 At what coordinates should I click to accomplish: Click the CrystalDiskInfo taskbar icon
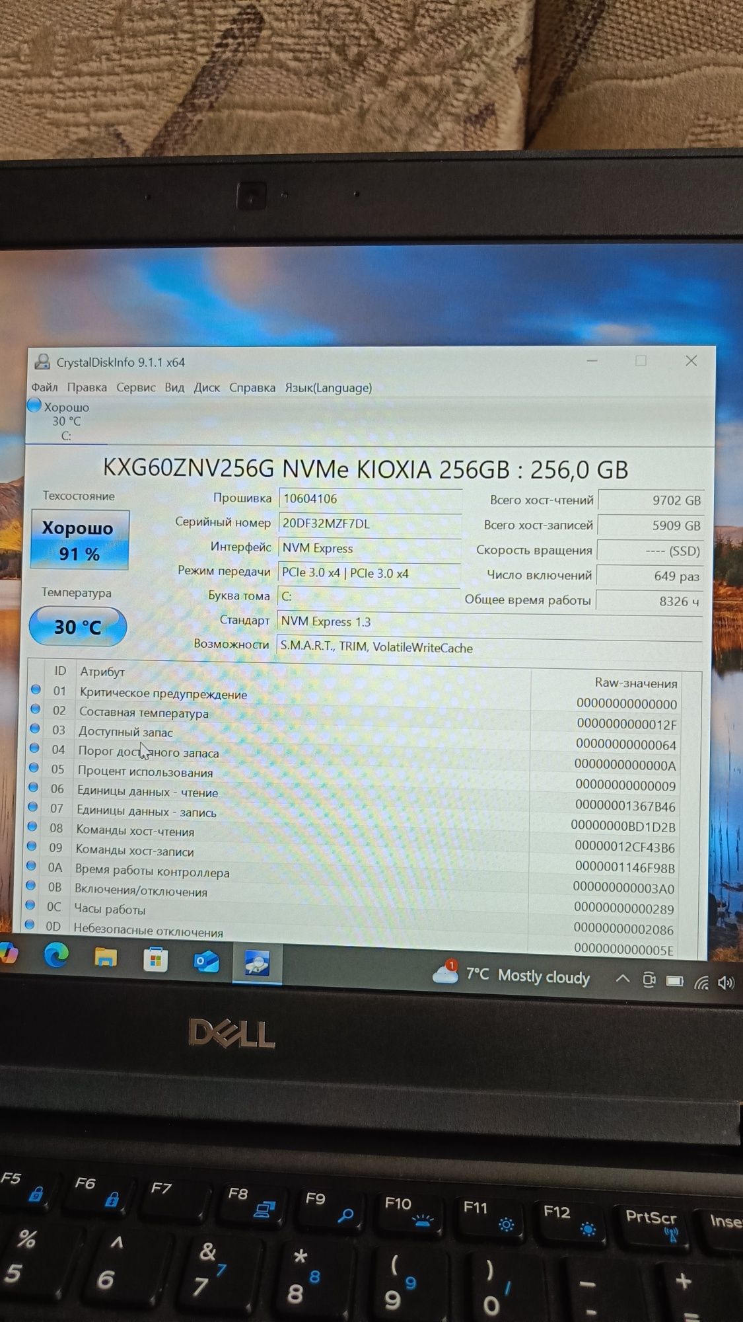point(257,963)
